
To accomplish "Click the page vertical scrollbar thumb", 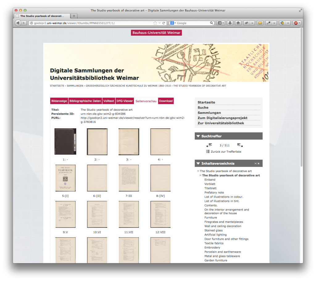I will (x=301, y=97).
